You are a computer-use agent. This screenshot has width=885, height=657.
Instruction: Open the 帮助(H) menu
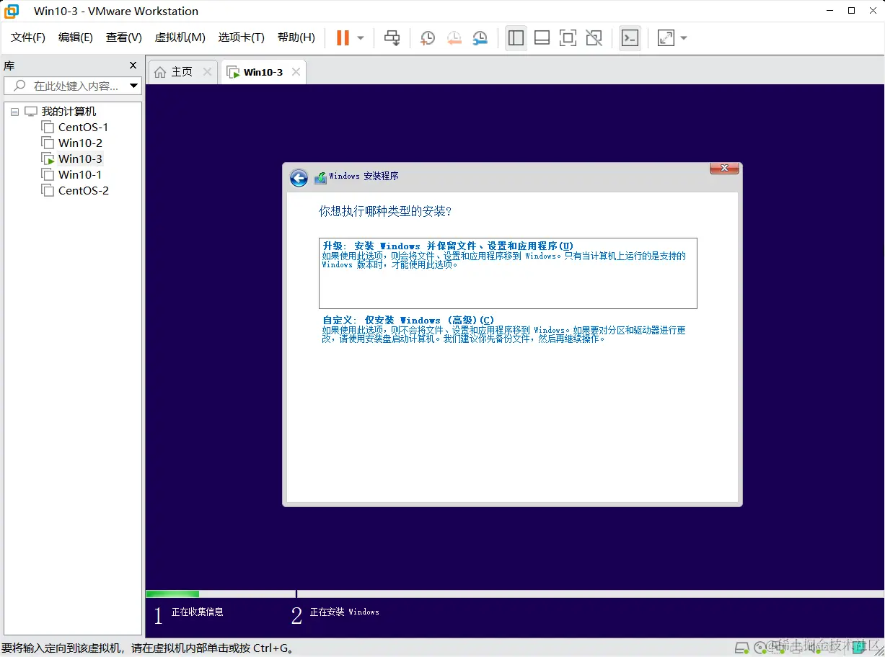coord(296,37)
